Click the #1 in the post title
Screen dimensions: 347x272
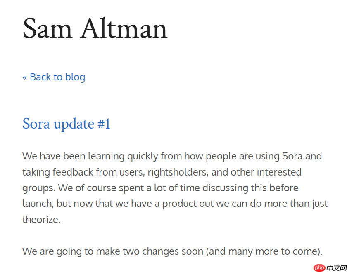(104, 124)
